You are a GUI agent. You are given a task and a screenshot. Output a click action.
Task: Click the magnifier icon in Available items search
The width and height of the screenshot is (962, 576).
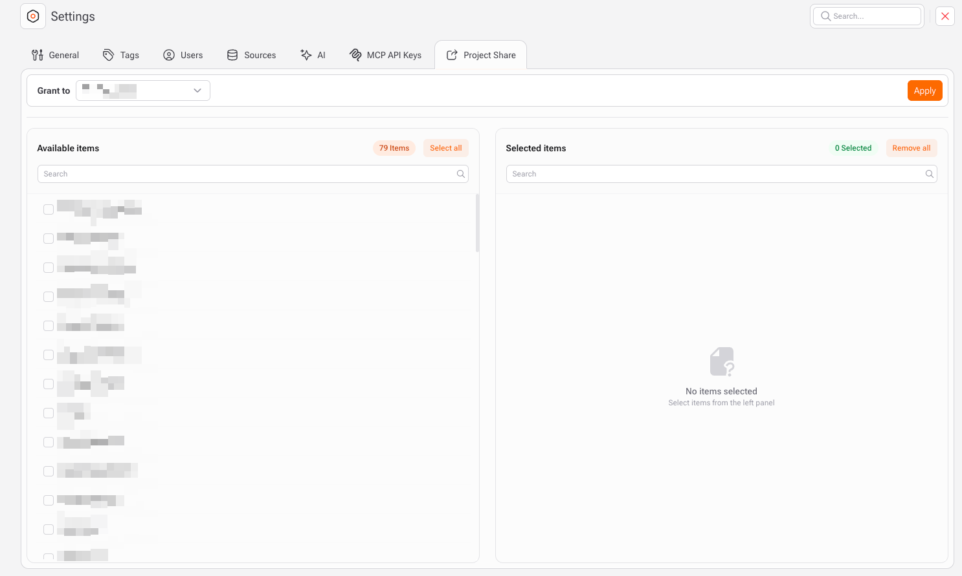(461, 174)
